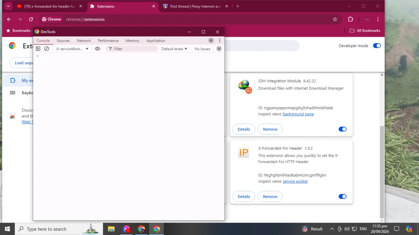Open File Explorer from taskbar
Image resolution: width=419 pixels, height=235 pixels.
(x=111, y=229)
